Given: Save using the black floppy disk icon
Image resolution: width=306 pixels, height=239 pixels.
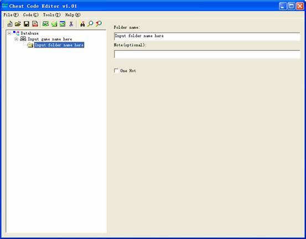Looking at the screenshot, I should [27, 24].
